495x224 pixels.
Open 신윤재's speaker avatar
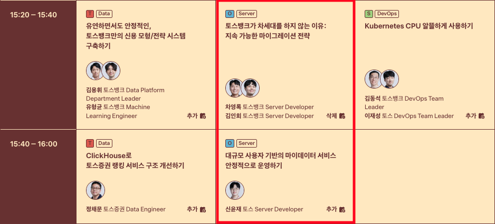[x=235, y=190]
